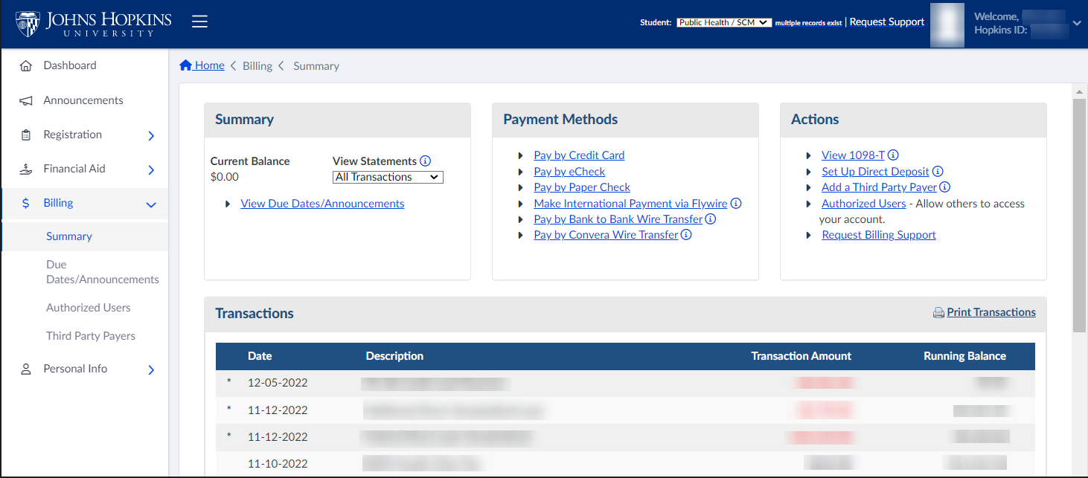The height and width of the screenshot is (478, 1088).
Task: Click info icon next to View 1098-T
Action: 893,155
